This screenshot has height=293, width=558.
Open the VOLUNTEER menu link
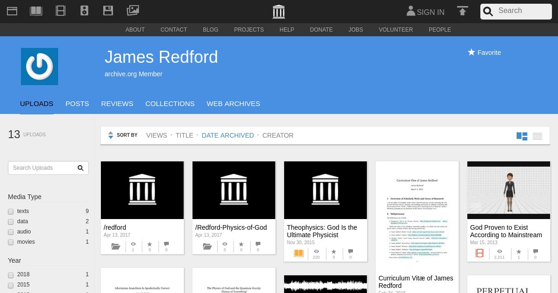pos(396,30)
